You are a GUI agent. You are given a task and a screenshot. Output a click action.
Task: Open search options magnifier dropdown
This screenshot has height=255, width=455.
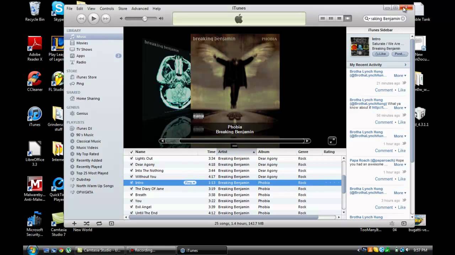[367, 18]
